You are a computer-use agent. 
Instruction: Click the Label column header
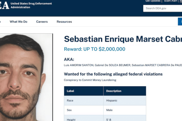pos(71,91)
